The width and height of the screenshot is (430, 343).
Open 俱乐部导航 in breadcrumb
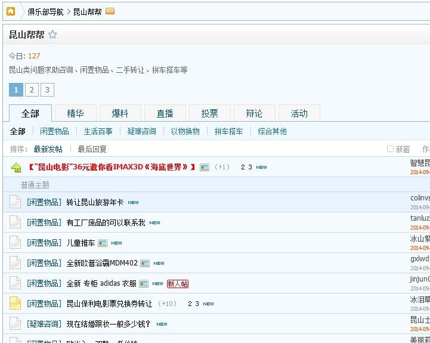point(45,12)
